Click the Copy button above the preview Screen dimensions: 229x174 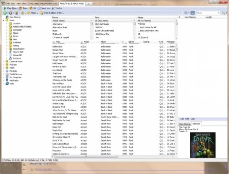point(193,119)
